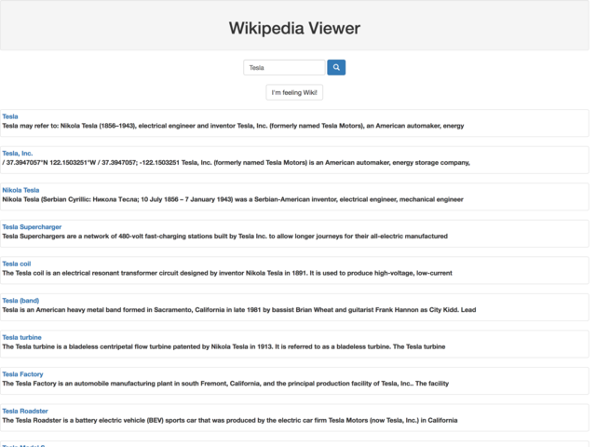Click the Nikola Tesla Serbian Cyrillic description text

(233, 199)
